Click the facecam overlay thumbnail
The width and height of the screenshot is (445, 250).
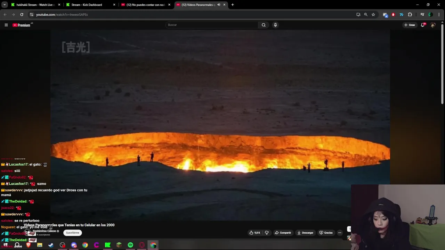coord(398,217)
